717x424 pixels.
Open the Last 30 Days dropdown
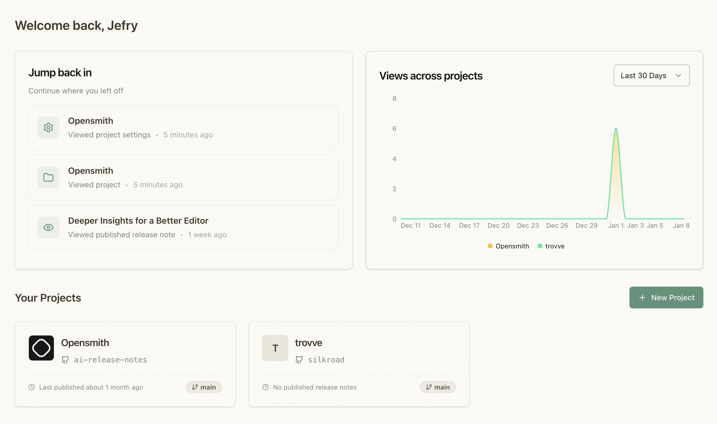pos(651,75)
